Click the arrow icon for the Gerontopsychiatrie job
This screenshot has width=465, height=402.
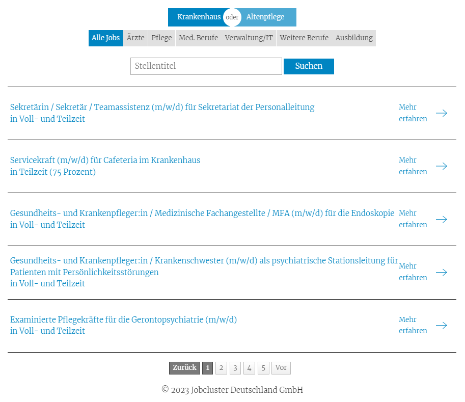[x=441, y=325]
